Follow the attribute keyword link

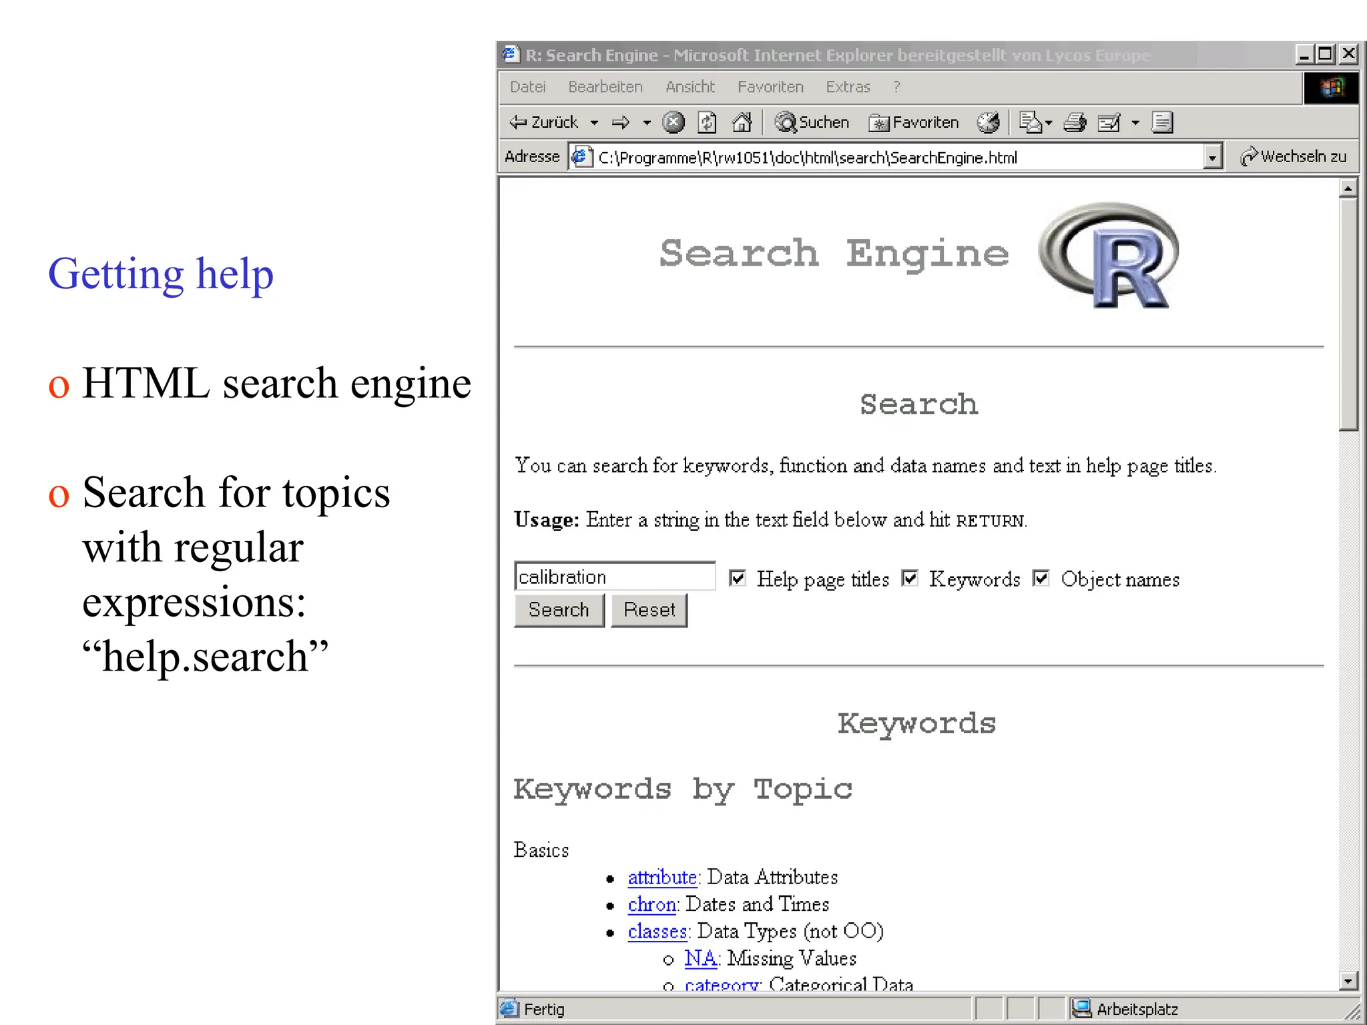[662, 877]
